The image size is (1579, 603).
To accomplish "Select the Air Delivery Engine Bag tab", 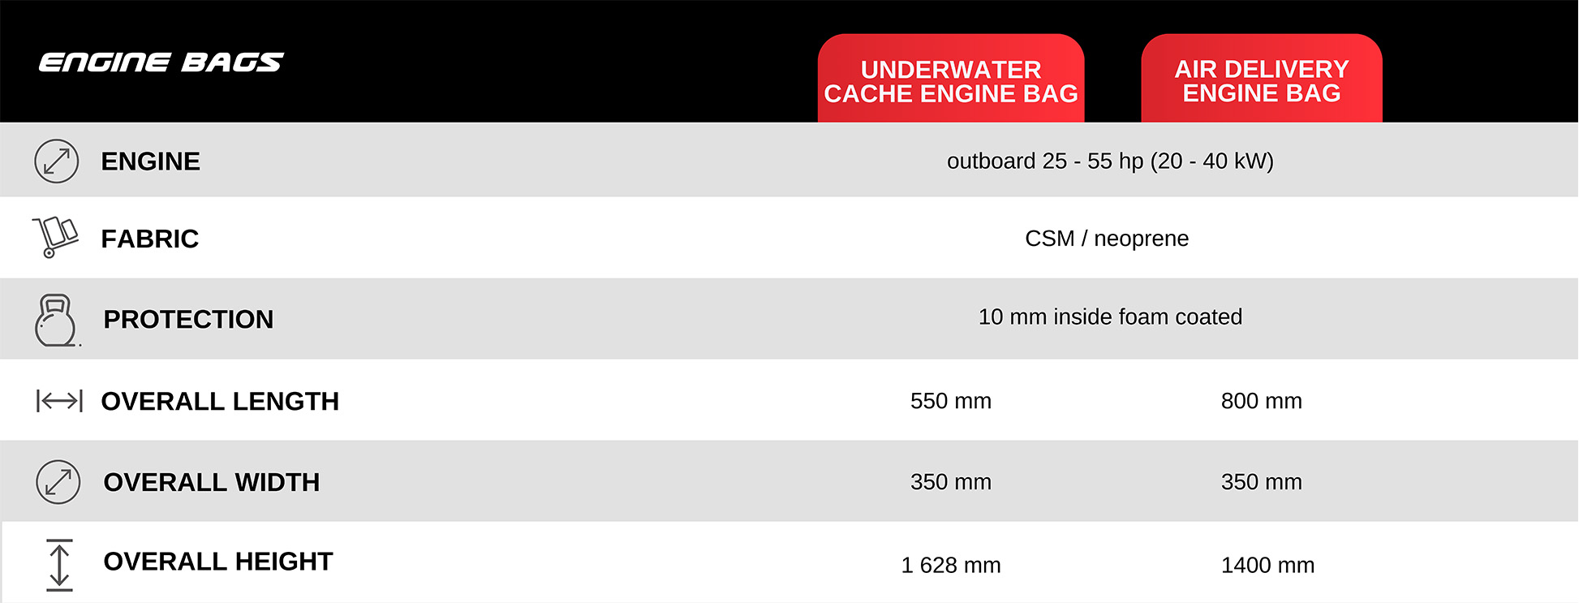I will click(1262, 79).
